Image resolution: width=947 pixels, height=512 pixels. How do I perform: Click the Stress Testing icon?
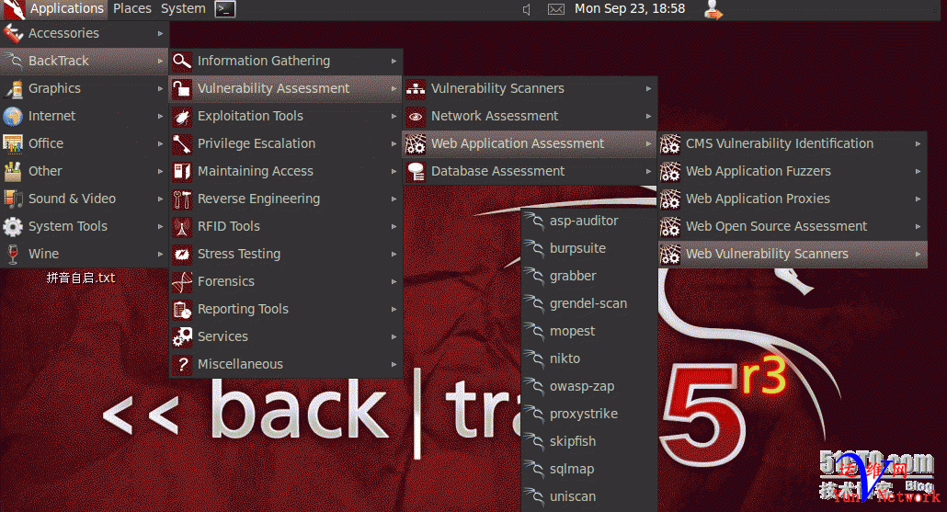click(x=182, y=255)
